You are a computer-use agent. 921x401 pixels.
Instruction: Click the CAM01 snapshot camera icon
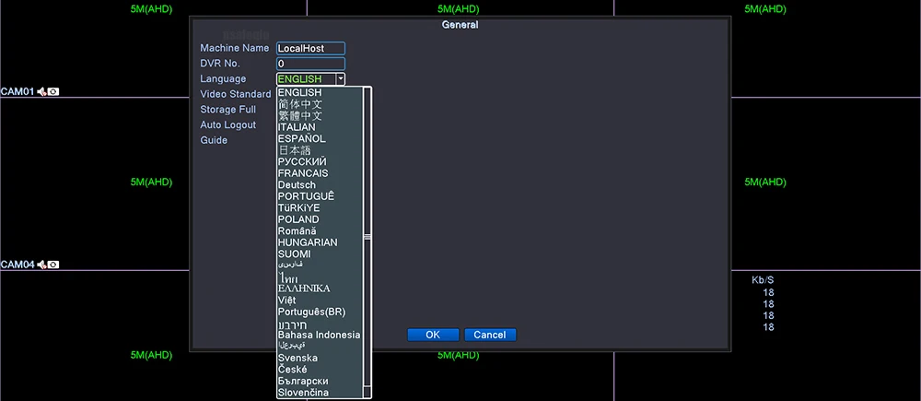pos(53,92)
